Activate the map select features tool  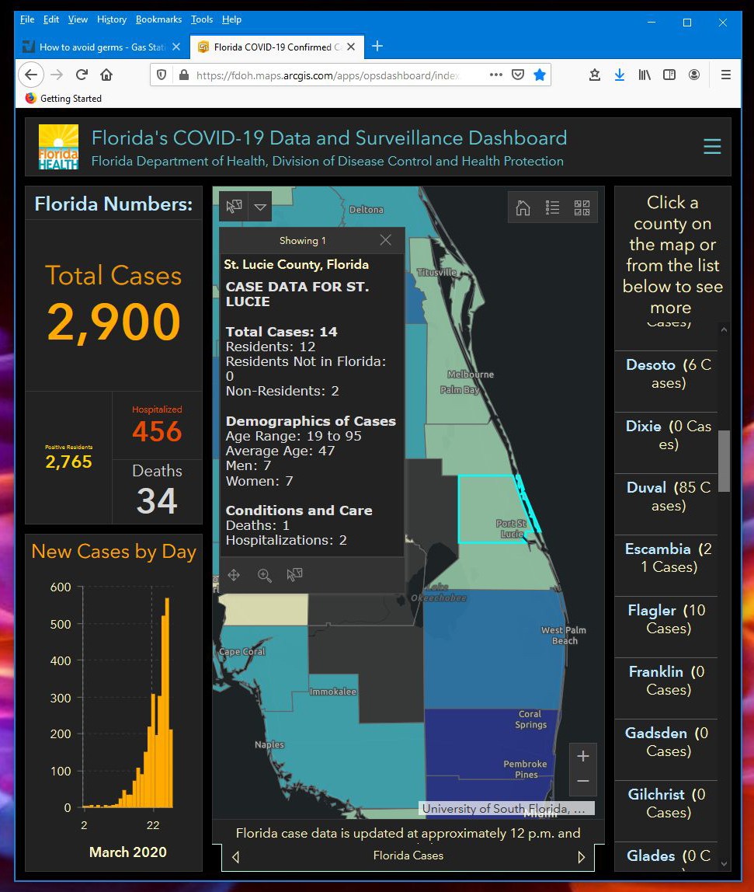pyautogui.click(x=234, y=206)
